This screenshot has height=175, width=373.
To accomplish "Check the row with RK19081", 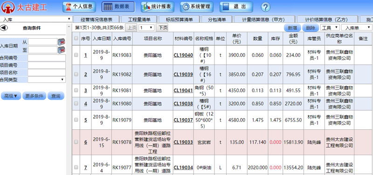I will [76, 90].
